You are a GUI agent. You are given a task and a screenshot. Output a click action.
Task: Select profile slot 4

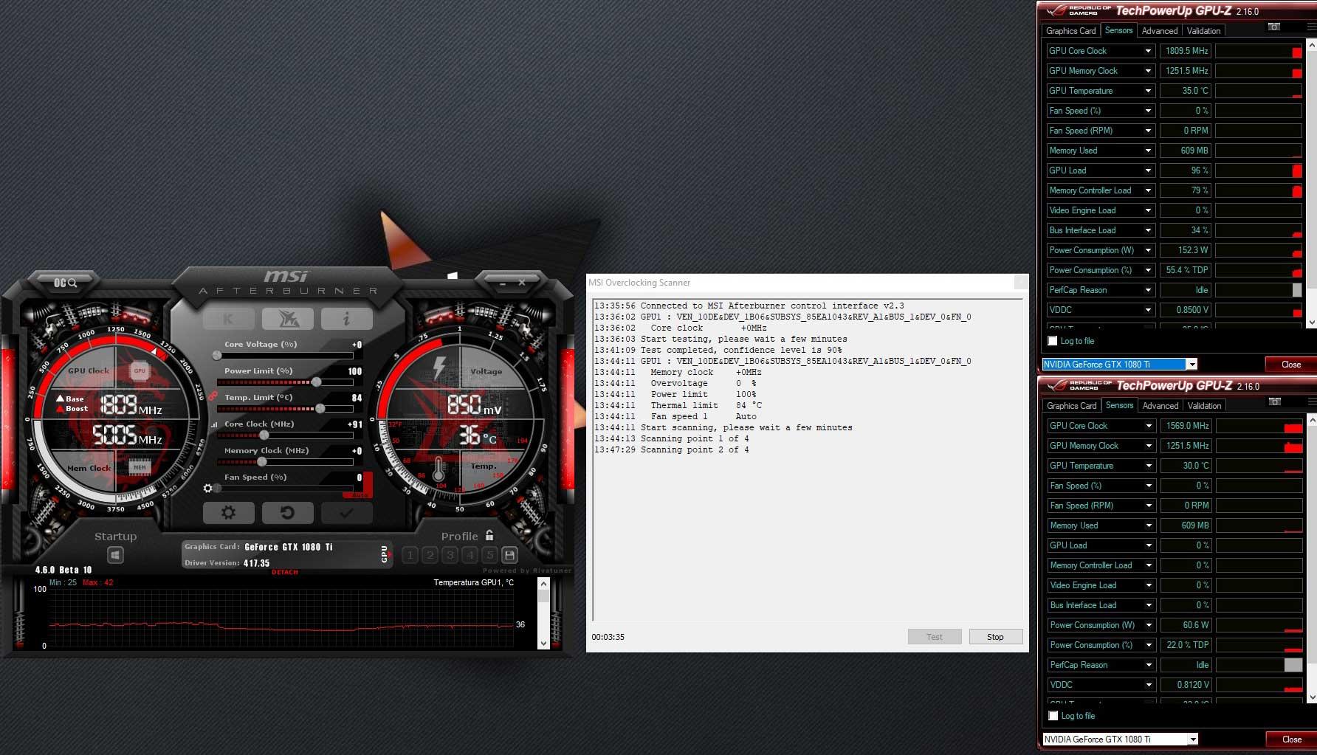[x=470, y=555]
